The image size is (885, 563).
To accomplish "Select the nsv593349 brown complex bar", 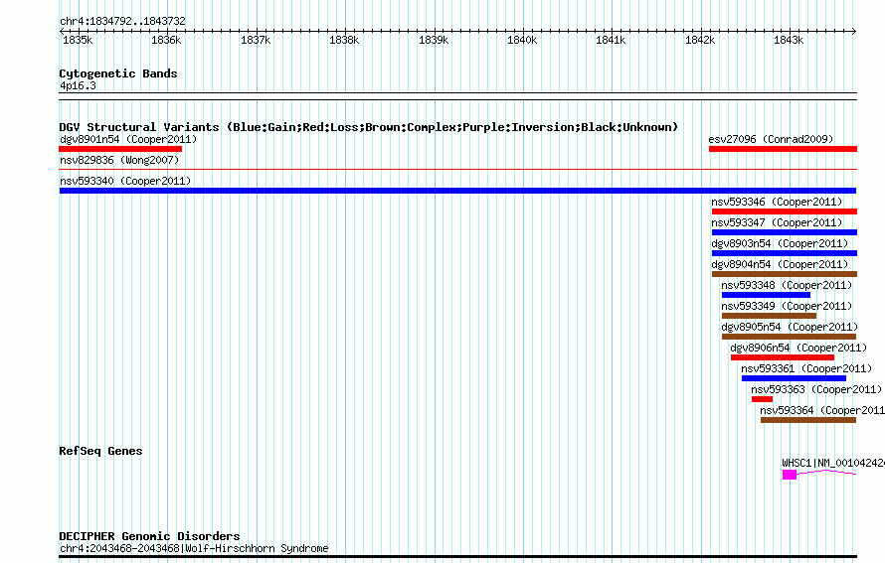I will (769, 316).
